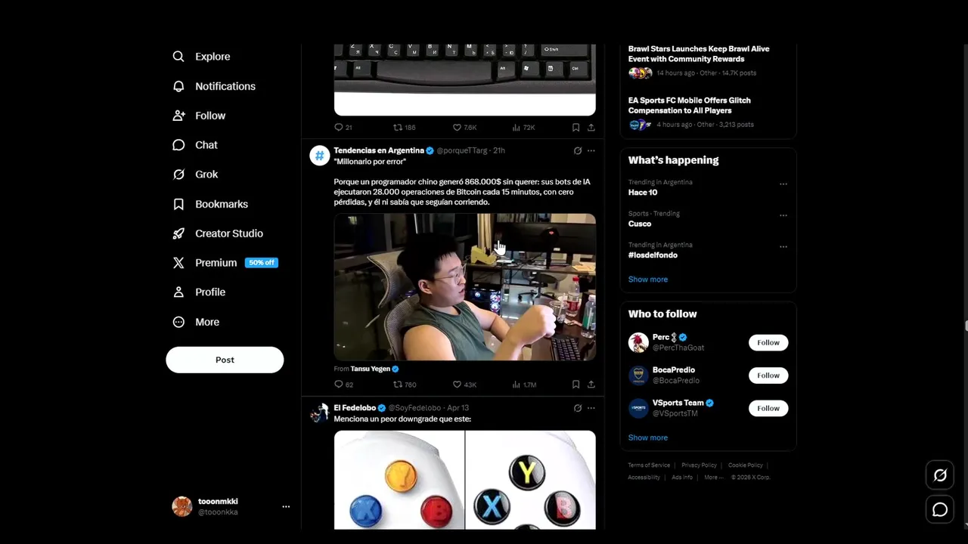This screenshot has height=544, width=968.
Task: Open Premium in the sidebar
Action: [225, 263]
